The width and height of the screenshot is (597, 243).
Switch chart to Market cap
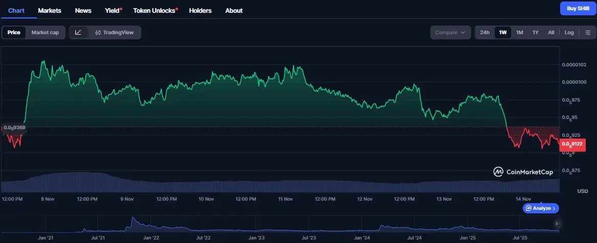pyautogui.click(x=45, y=33)
